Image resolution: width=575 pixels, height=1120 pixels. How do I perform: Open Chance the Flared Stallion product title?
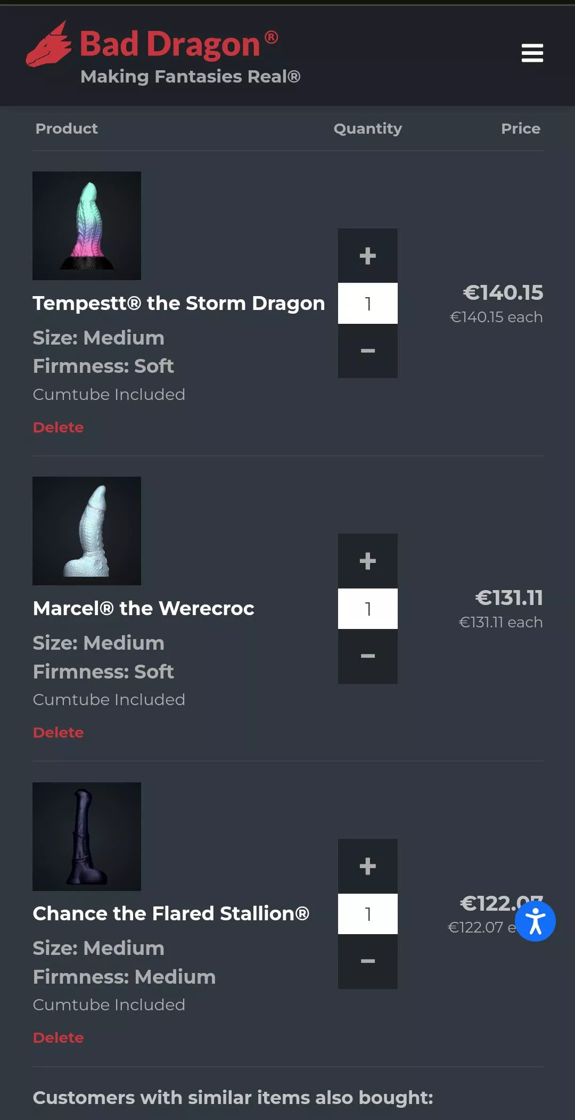(x=170, y=913)
